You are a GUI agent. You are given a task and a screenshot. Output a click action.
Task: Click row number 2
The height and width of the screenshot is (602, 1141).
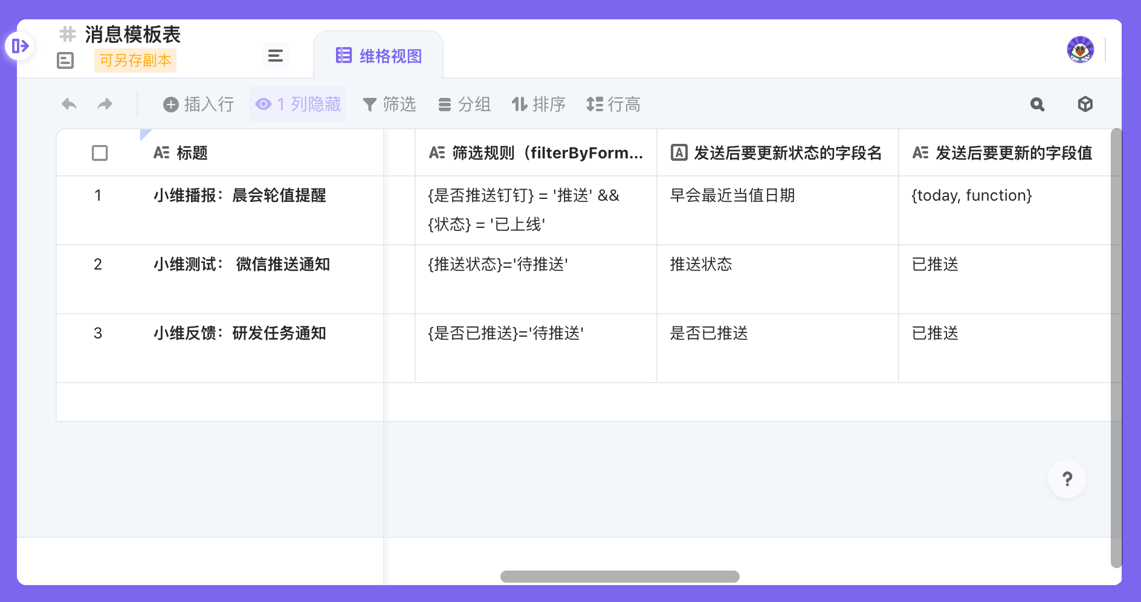coord(98,264)
